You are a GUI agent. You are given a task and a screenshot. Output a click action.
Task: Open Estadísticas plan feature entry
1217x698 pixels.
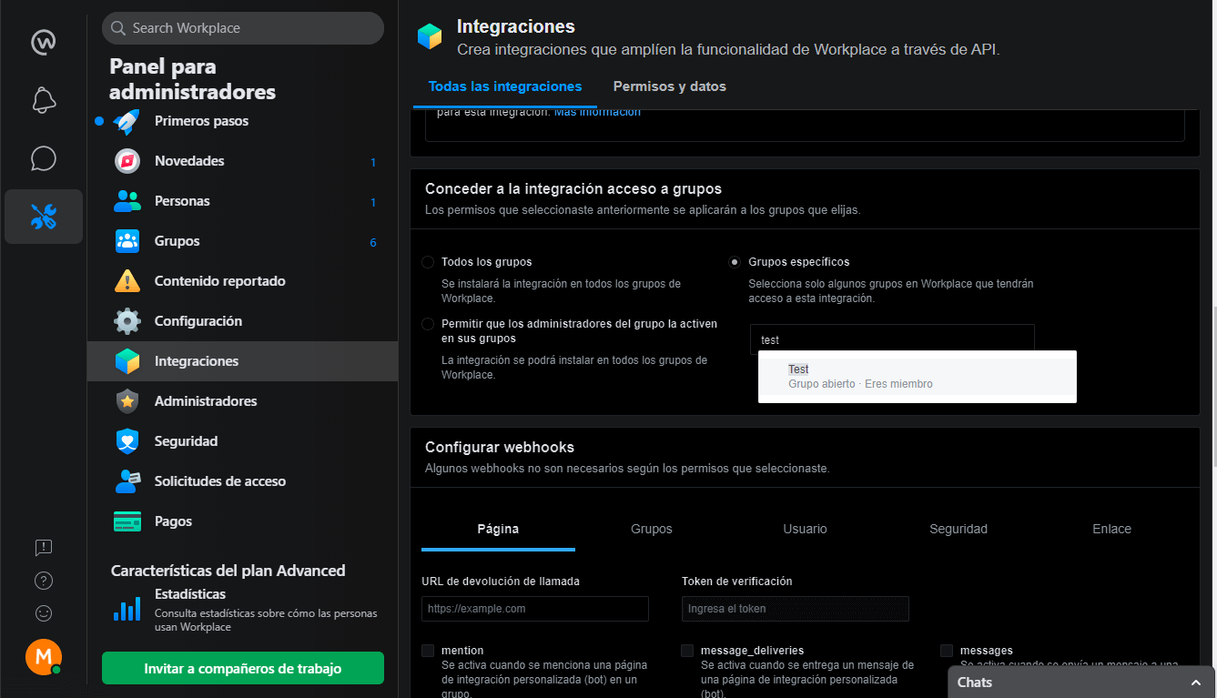point(242,610)
